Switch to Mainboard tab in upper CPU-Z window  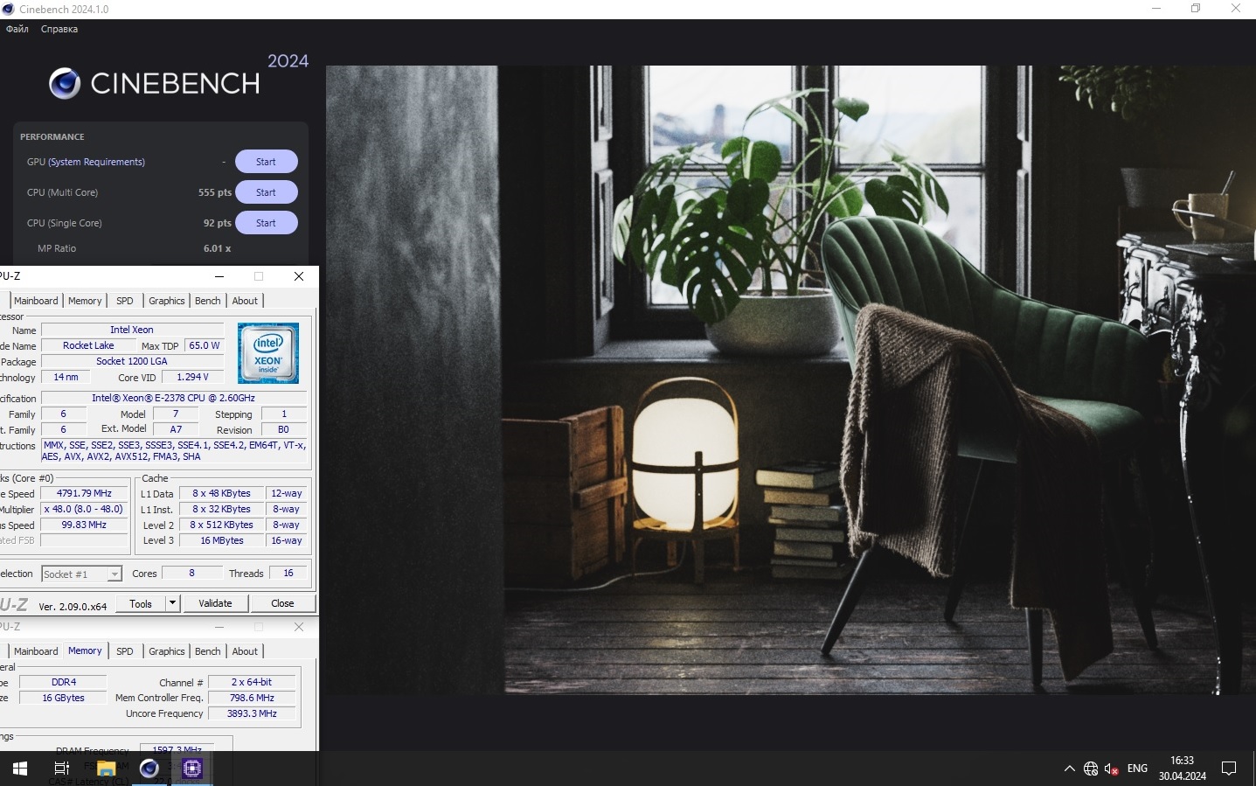point(36,301)
